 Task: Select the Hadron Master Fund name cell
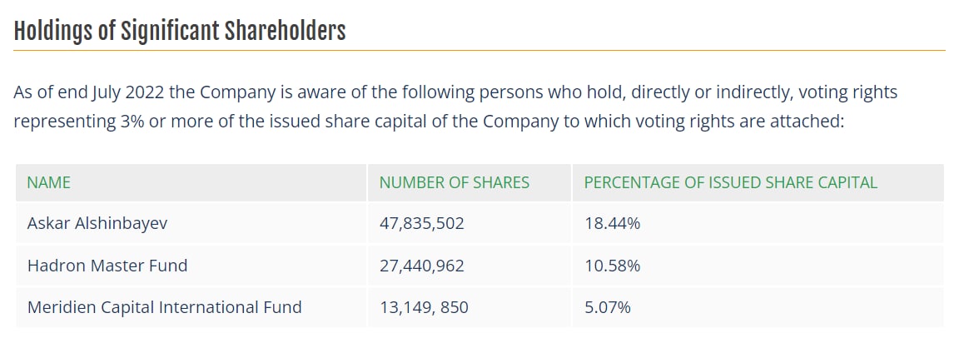click(107, 266)
